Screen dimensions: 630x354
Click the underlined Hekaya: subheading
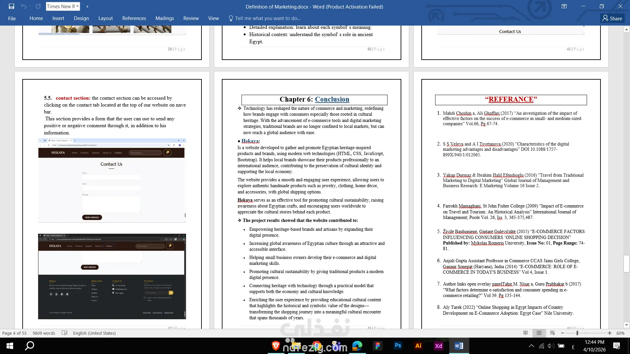point(250,141)
